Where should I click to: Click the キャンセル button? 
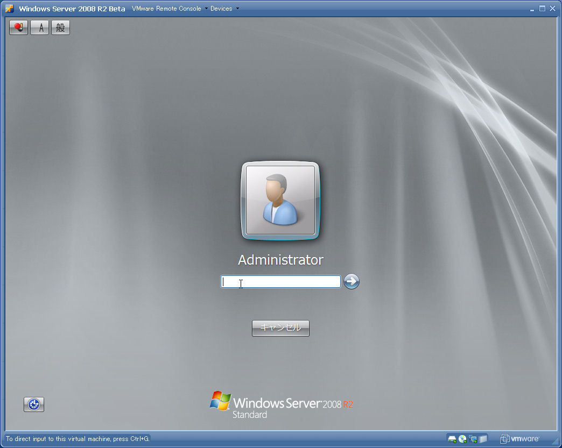tap(280, 328)
